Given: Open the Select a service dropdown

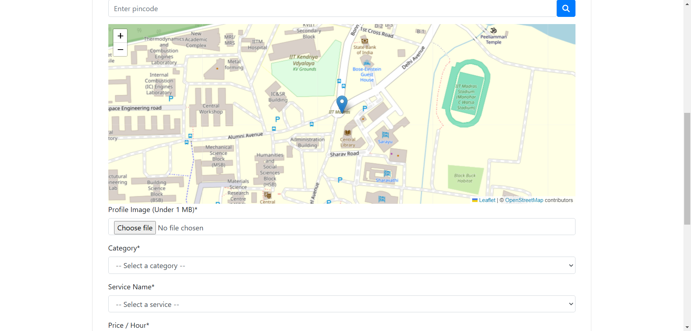Looking at the screenshot, I should [342, 304].
